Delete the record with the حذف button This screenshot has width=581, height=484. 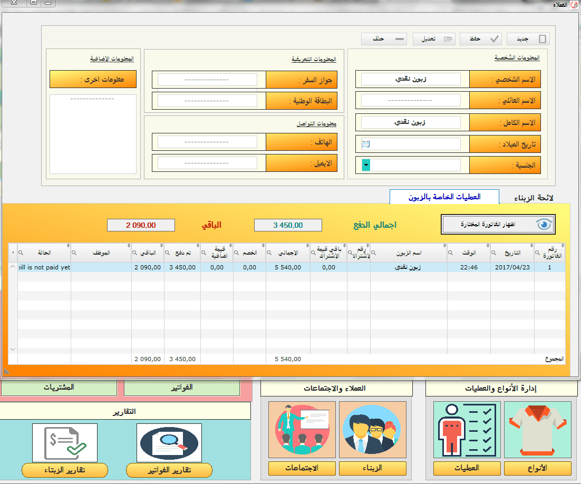coord(384,38)
